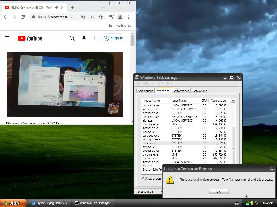This screenshot has height=207, width=277.
Task: Open Task Manager Help menu
Action: click(x=169, y=83)
